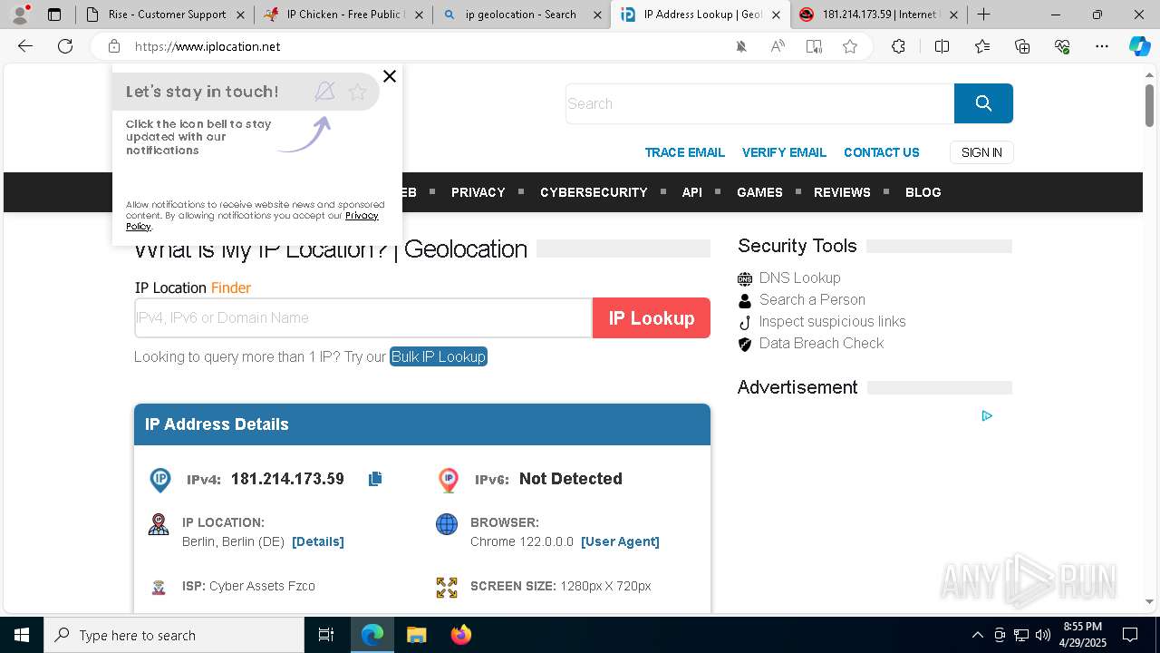Click the site Search input field
Image resolution: width=1160 pixels, height=653 pixels.
pyautogui.click(x=759, y=103)
